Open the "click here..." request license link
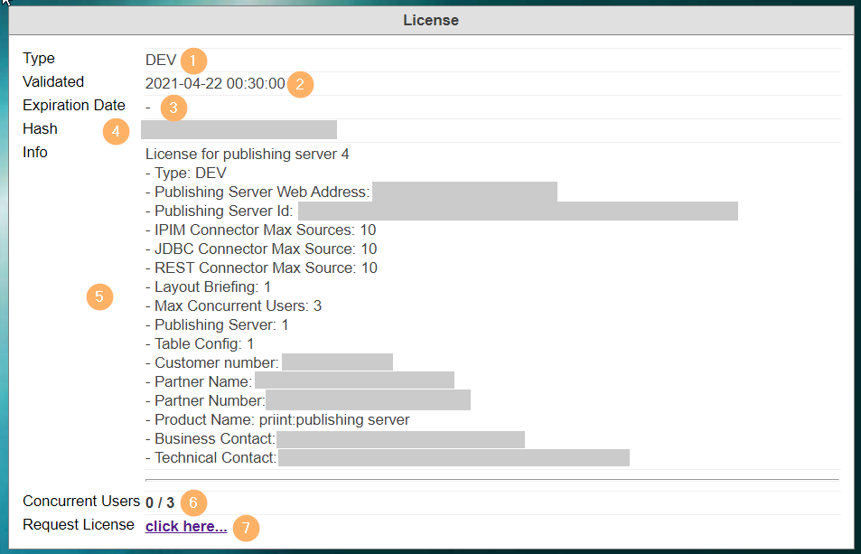Screen dimensions: 861x554 186,526
